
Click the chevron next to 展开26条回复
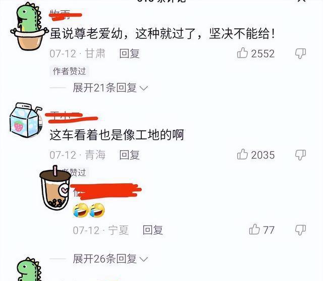tap(143, 259)
